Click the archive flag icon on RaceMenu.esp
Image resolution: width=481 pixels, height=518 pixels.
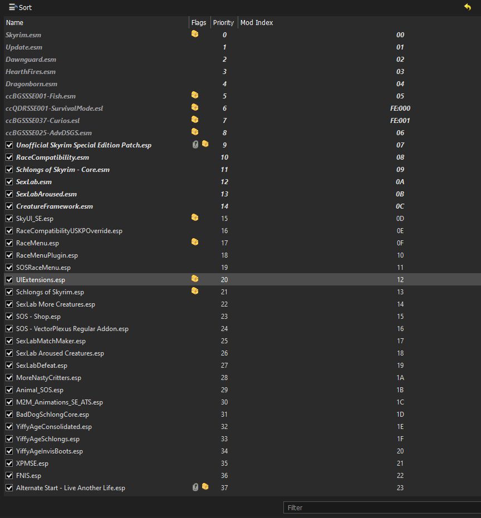[195, 242]
